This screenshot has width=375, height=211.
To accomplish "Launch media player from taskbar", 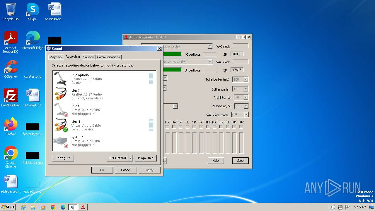I will [43, 207].
